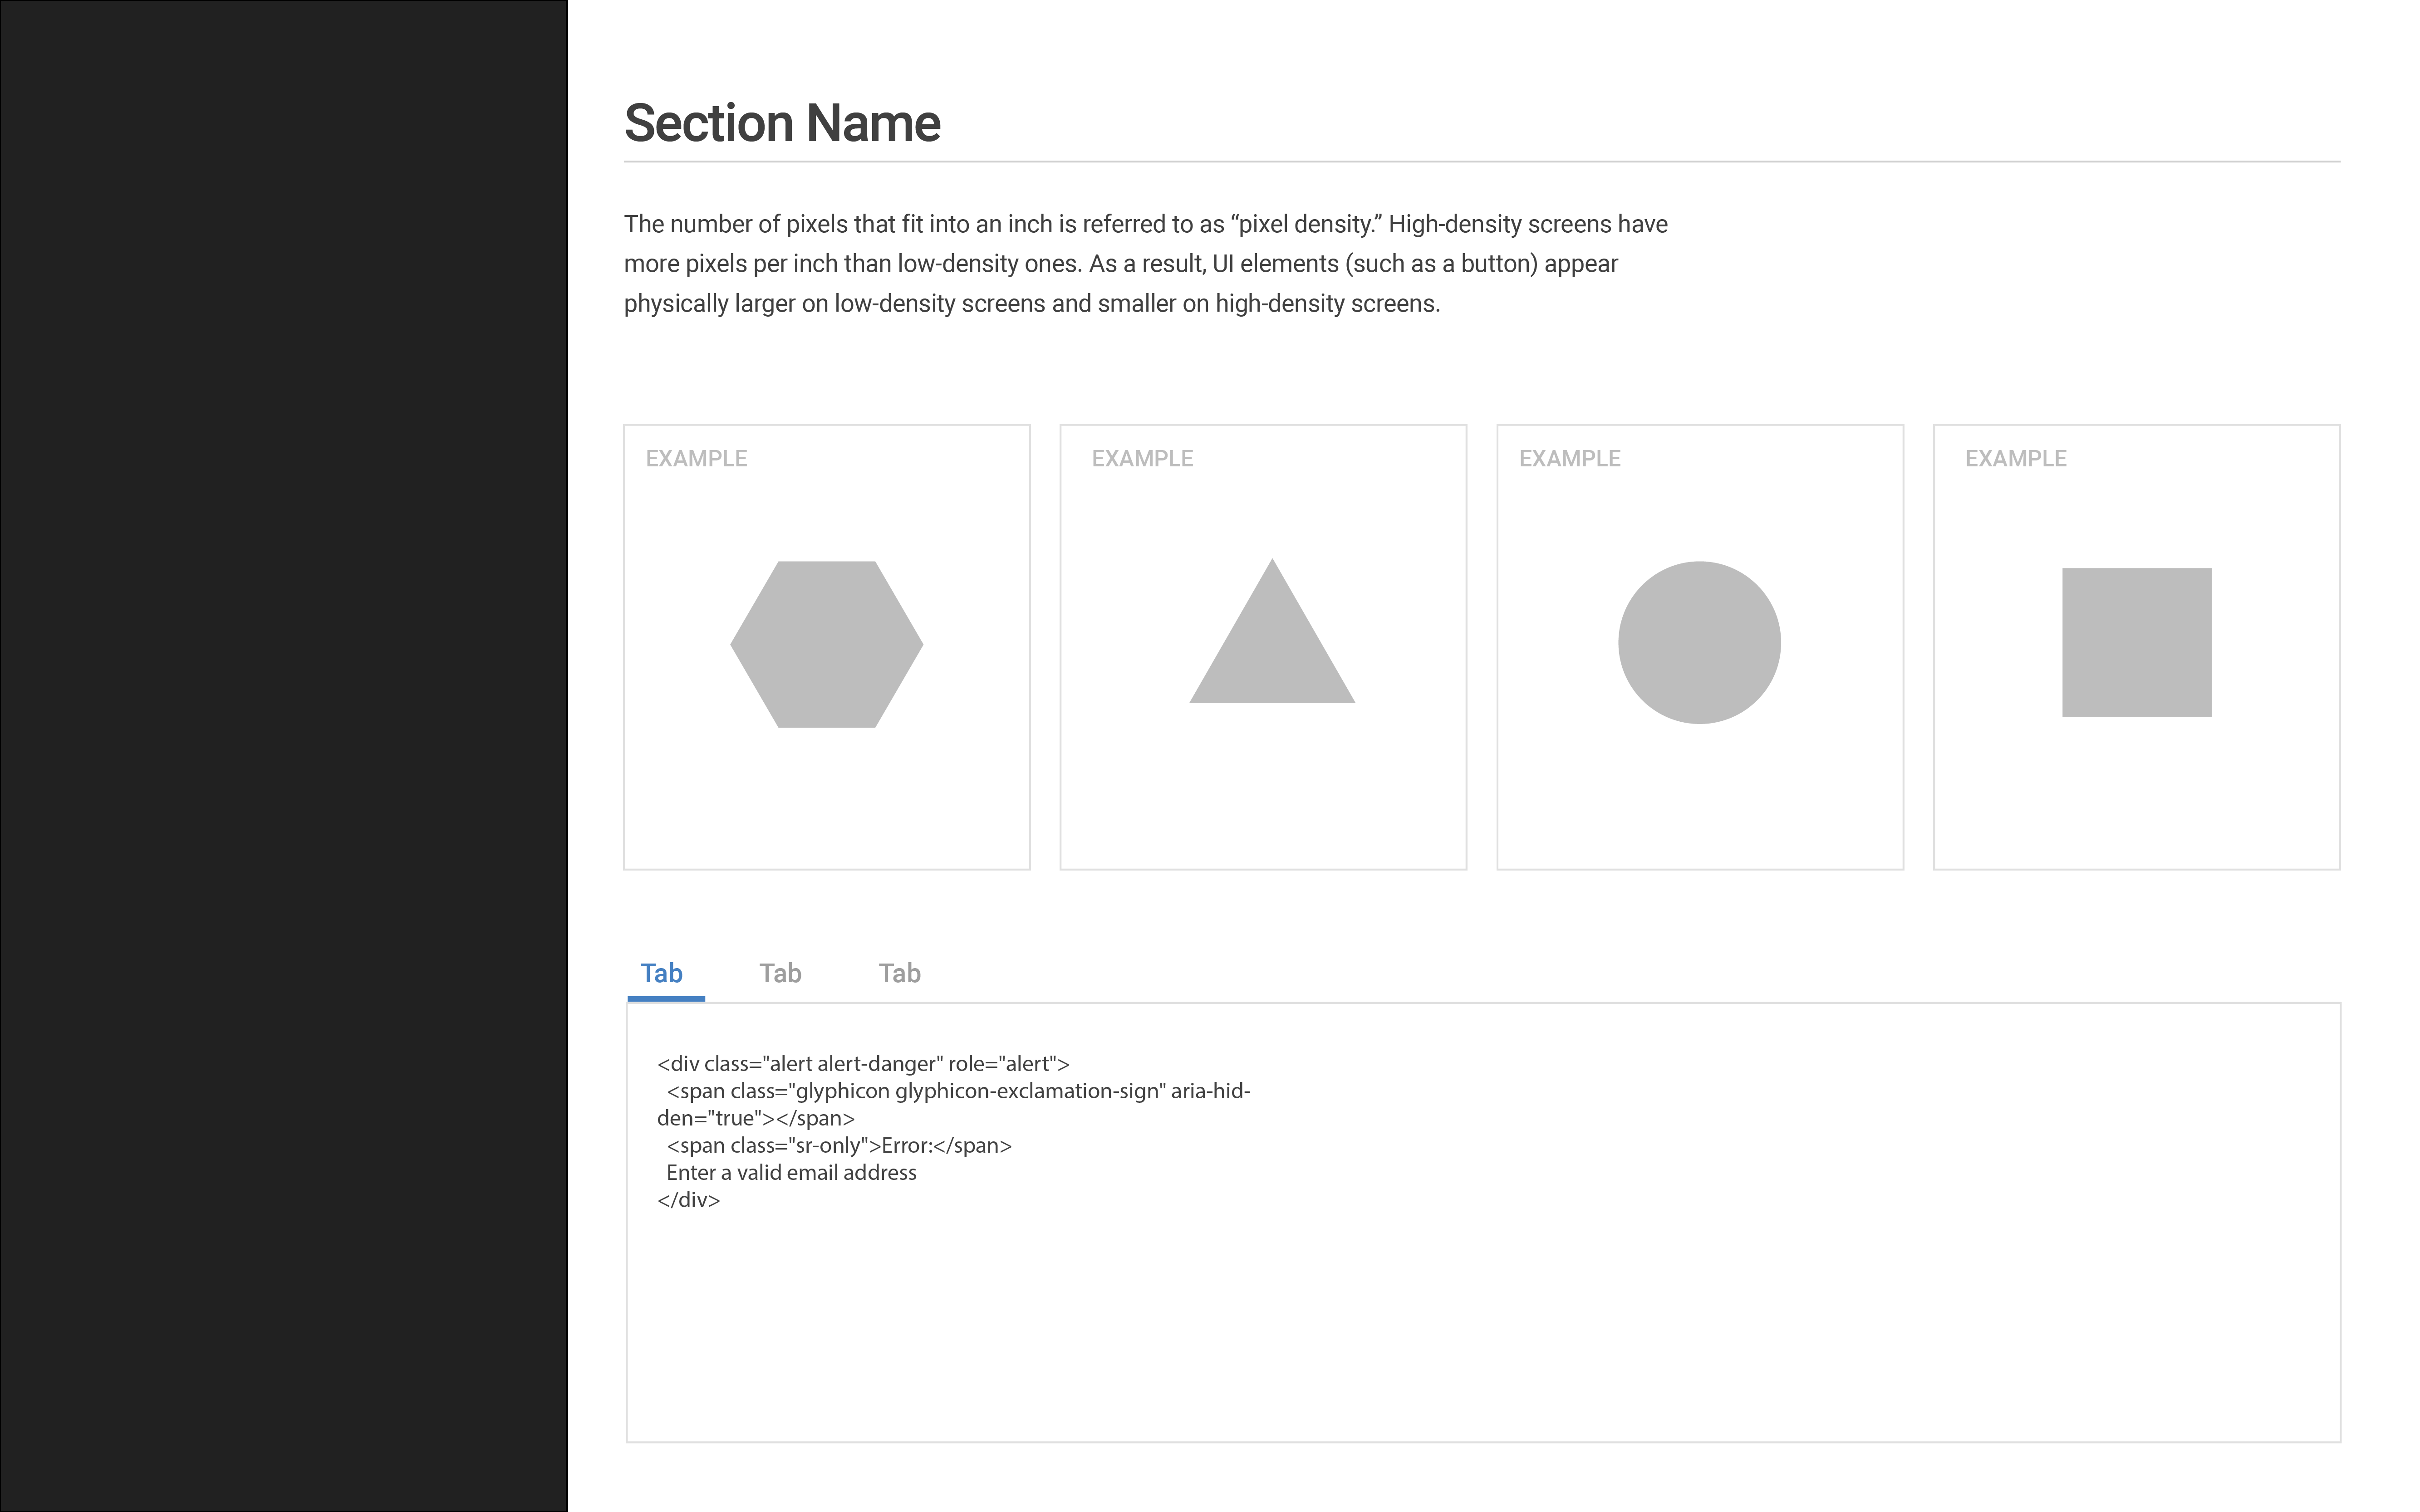
Task: Click the paragraph line starting 'physically larger'
Action: point(1032,304)
